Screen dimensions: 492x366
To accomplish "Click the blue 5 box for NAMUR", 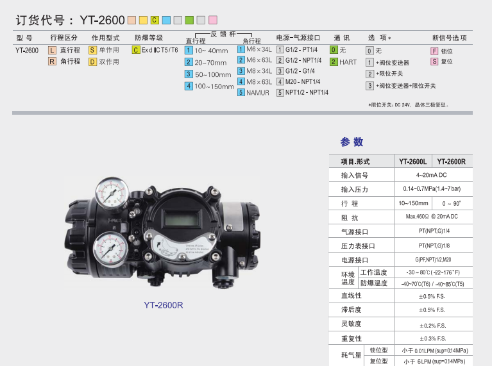I will 241,92.
